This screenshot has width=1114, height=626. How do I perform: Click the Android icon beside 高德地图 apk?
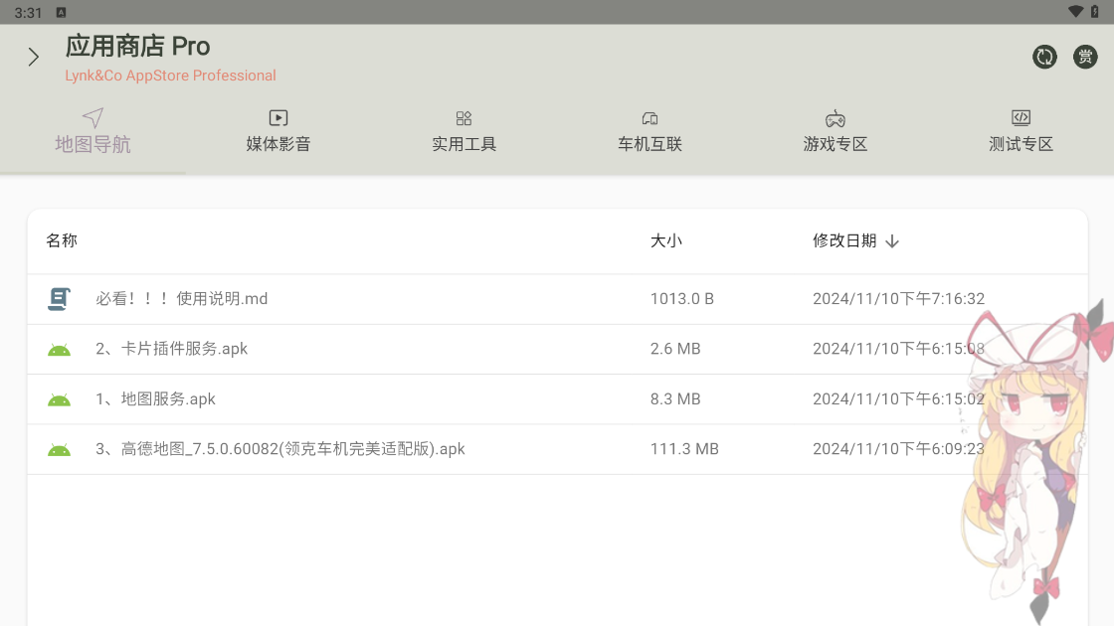coord(60,450)
